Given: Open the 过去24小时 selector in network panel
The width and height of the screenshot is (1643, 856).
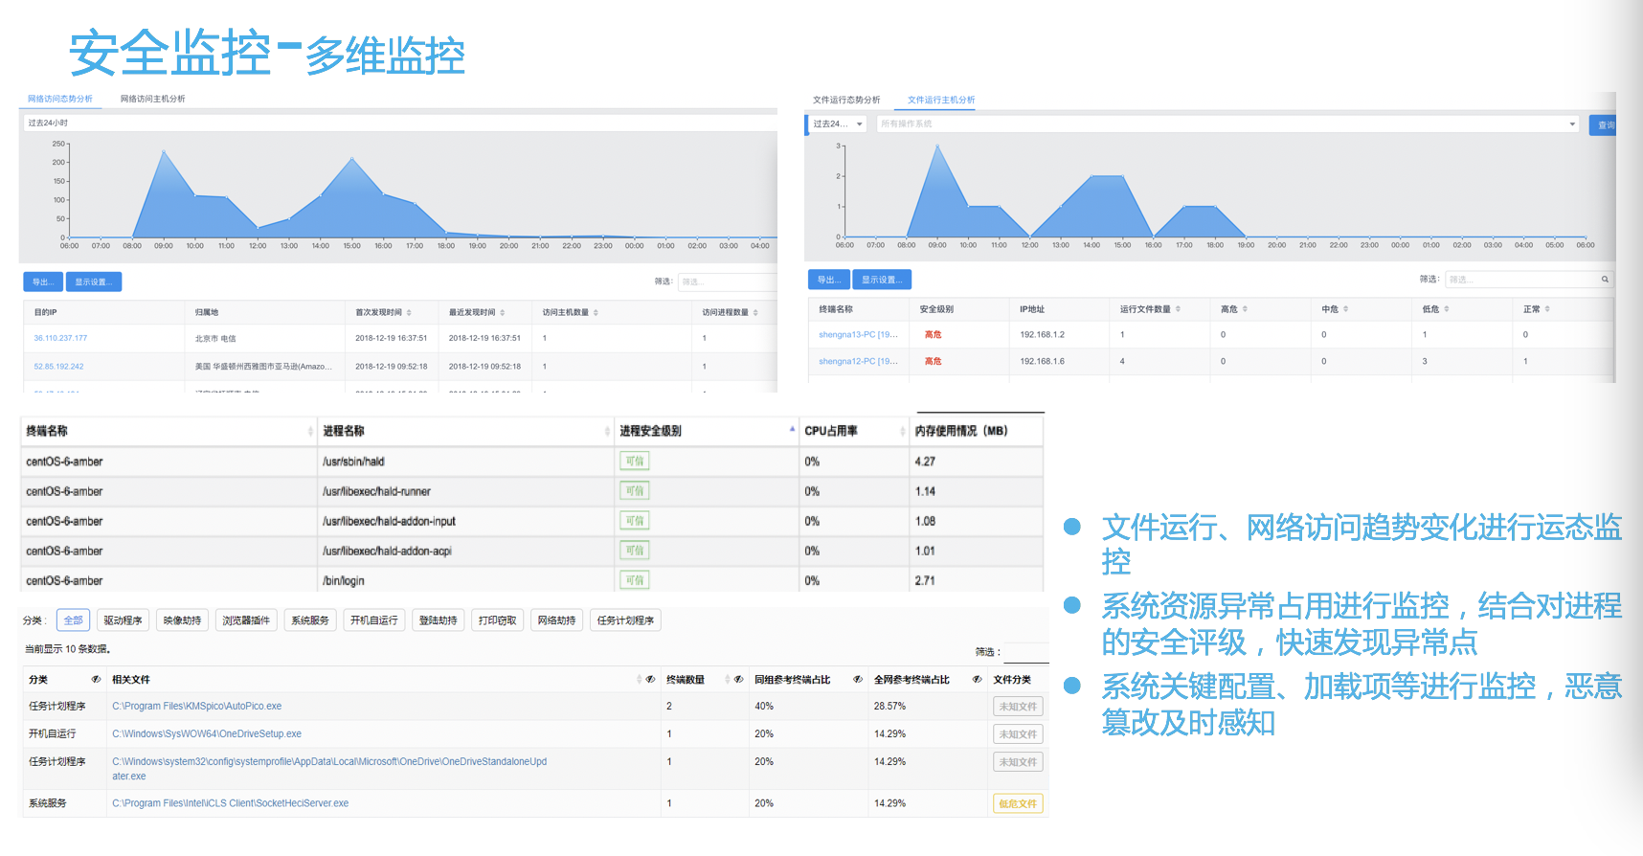Looking at the screenshot, I should coord(398,124).
